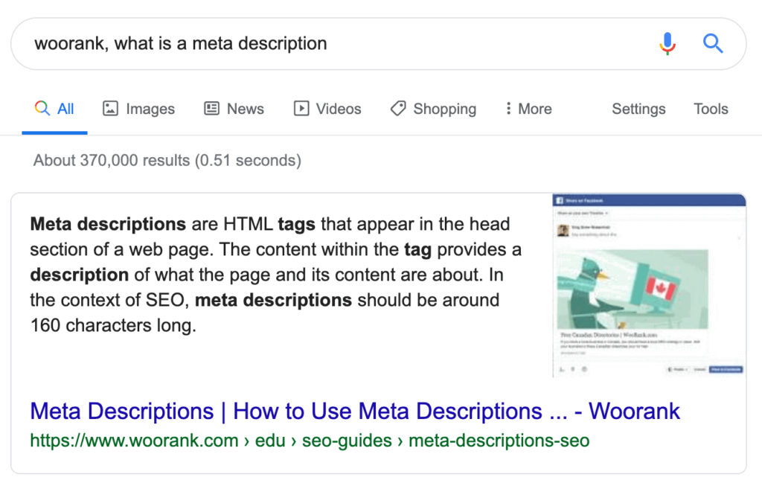Screen dimensions: 762x480
Task: Open the Videos results tab
Action: [x=327, y=109]
